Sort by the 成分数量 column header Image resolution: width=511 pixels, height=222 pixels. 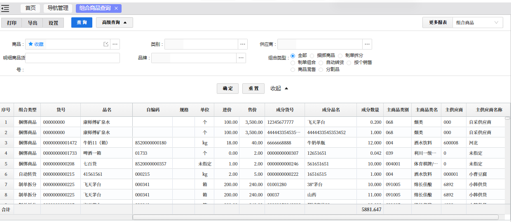tap(370, 110)
